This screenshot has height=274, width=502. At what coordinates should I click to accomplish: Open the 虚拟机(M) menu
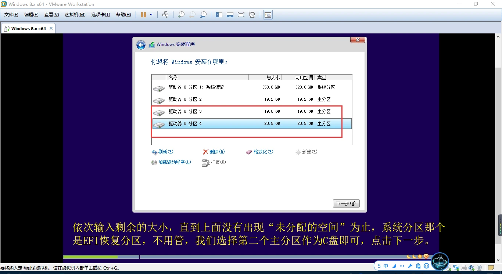(75, 15)
